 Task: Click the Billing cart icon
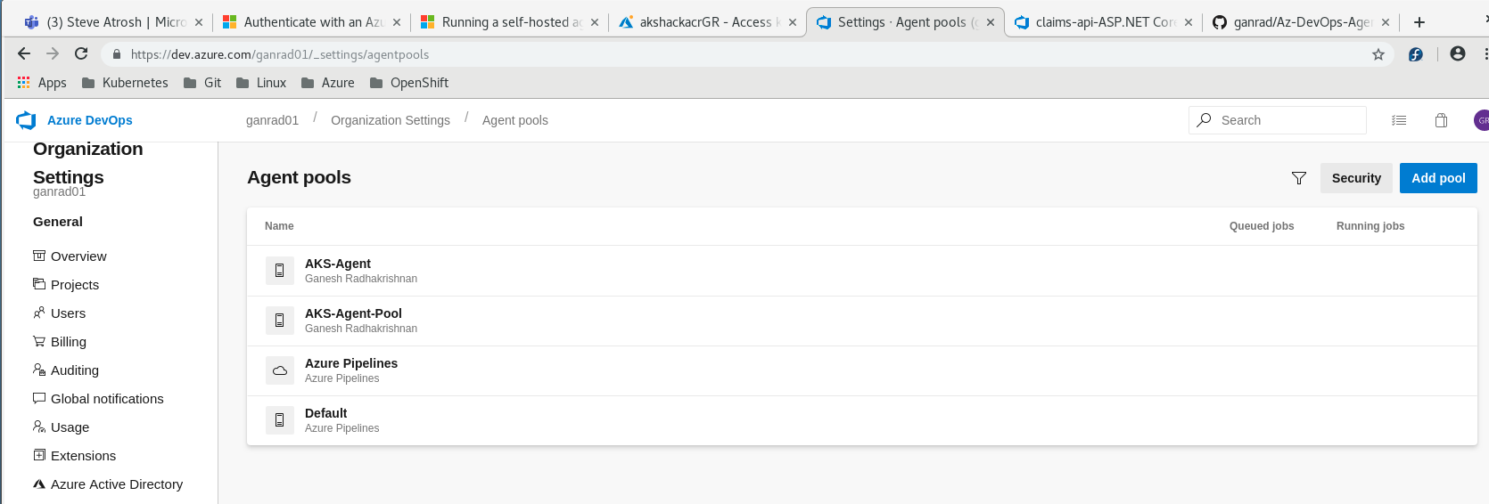(39, 341)
